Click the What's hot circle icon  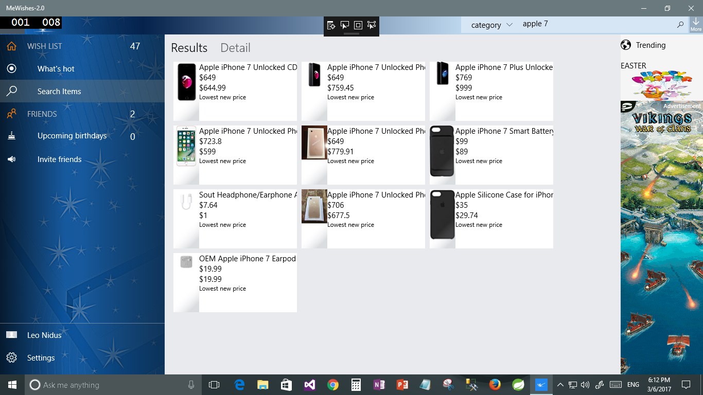[x=11, y=68]
